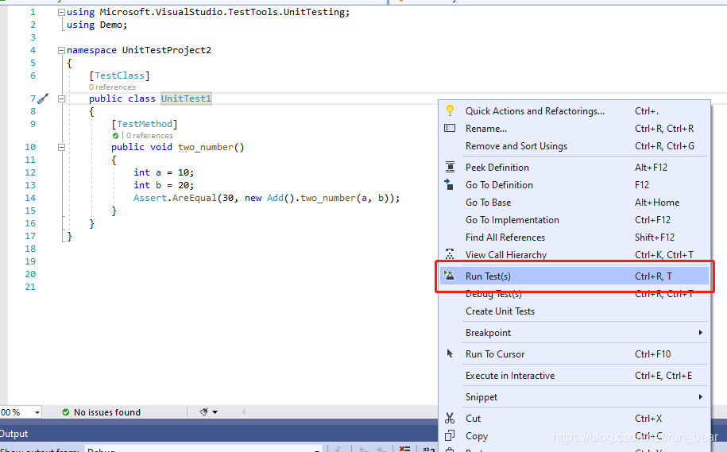This screenshot has width=727, height=452.
Task: Collapse the using directives at line 1
Action: click(x=61, y=13)
